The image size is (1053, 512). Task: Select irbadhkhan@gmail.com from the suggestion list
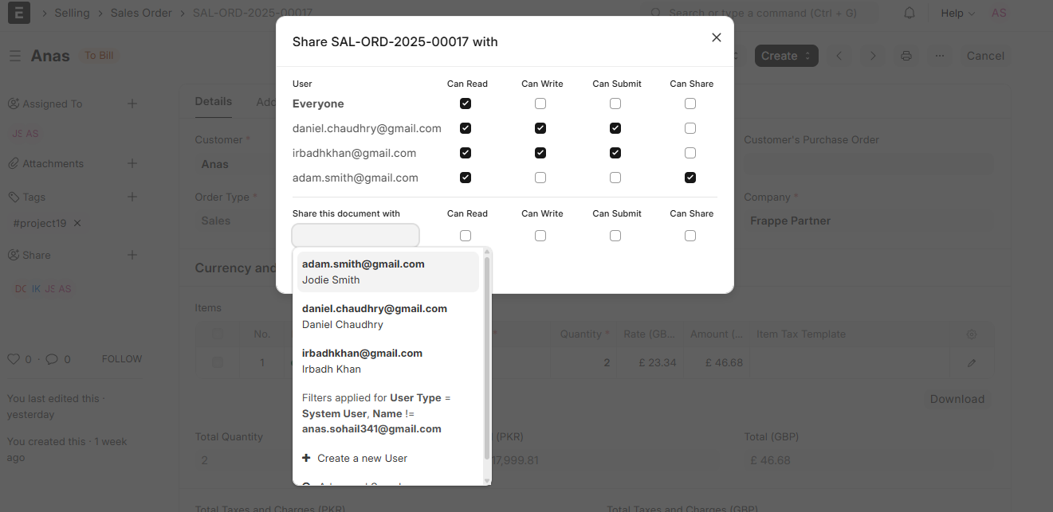[x=388, y=361]
